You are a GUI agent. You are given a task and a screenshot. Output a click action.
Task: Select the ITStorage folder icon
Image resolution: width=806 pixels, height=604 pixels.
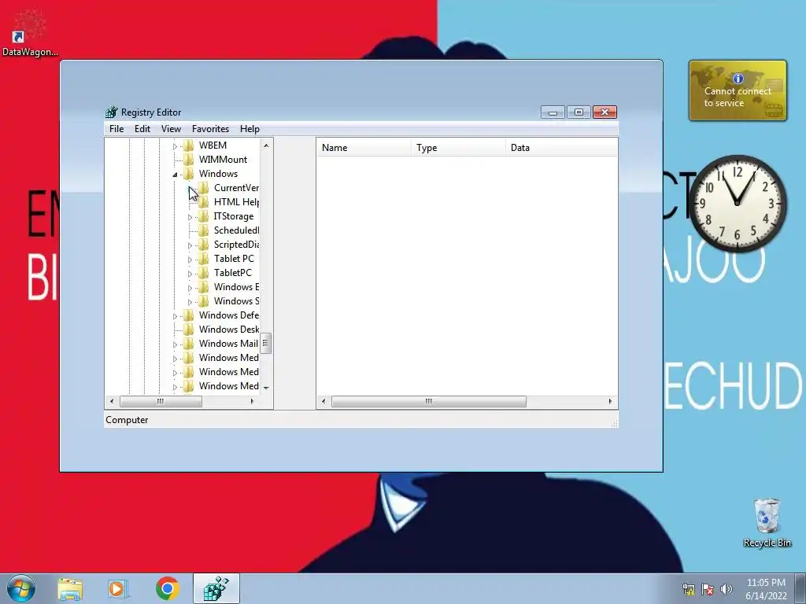pyautogui.click(x=204, y=216)
